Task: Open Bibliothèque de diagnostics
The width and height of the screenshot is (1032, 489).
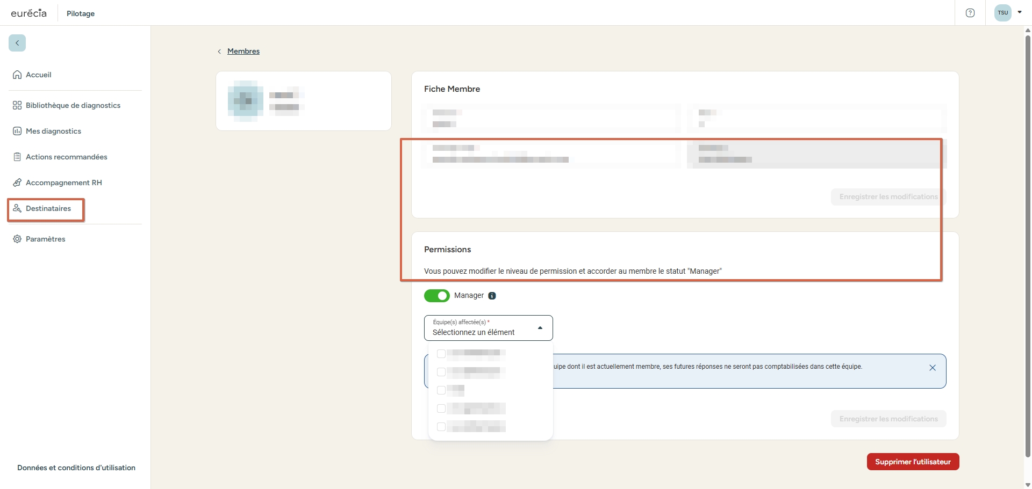Action: [73, 105]
